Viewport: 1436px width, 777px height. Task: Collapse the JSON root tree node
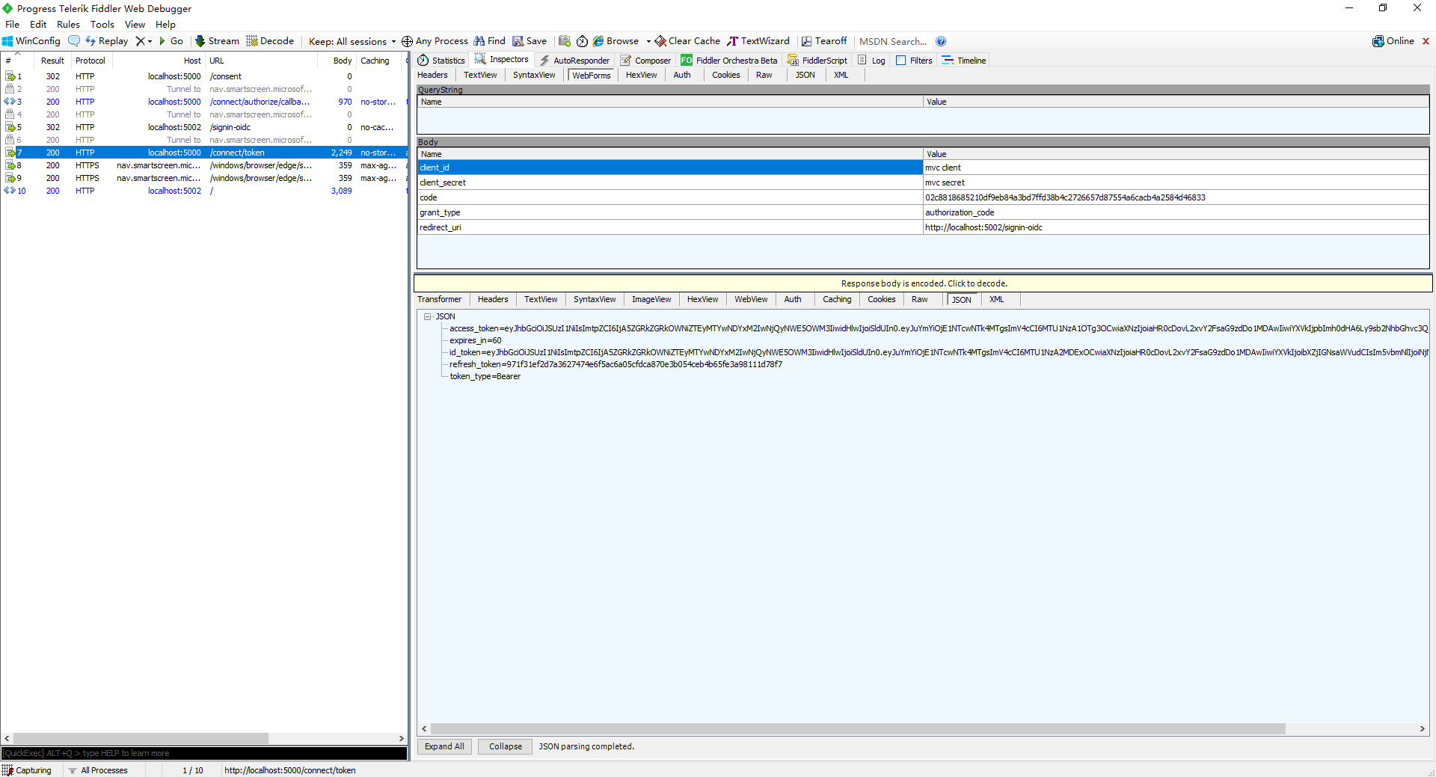[x=427, y=316]
